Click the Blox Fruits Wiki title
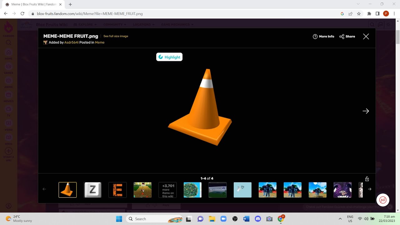 coord(52,25)
